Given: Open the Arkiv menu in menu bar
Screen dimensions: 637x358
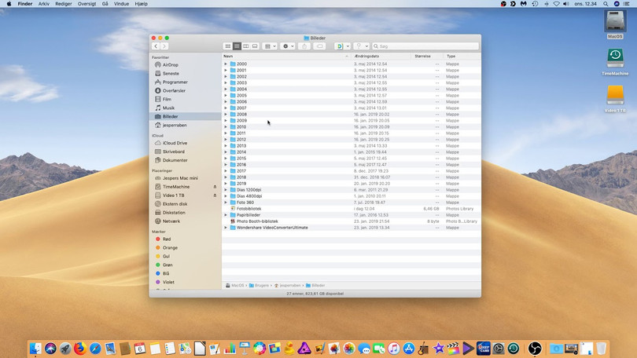Looking at the screenshot, I should point(44,4).
